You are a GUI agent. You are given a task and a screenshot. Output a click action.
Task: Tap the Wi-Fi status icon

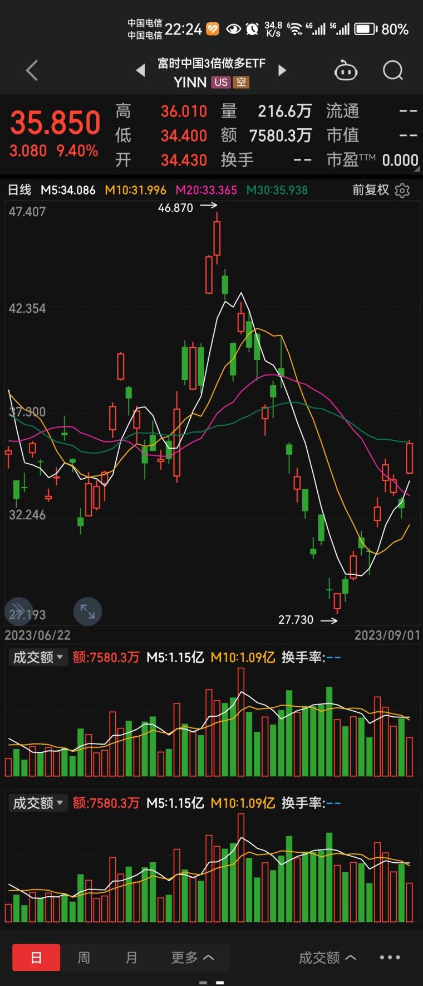point(295,29)
